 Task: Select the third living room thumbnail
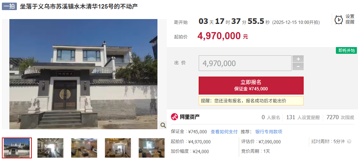84,148
